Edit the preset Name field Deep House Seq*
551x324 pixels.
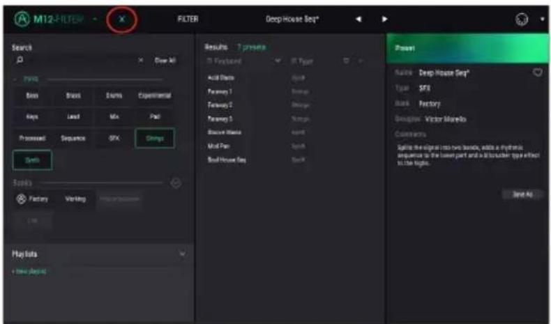coord(444,73)
